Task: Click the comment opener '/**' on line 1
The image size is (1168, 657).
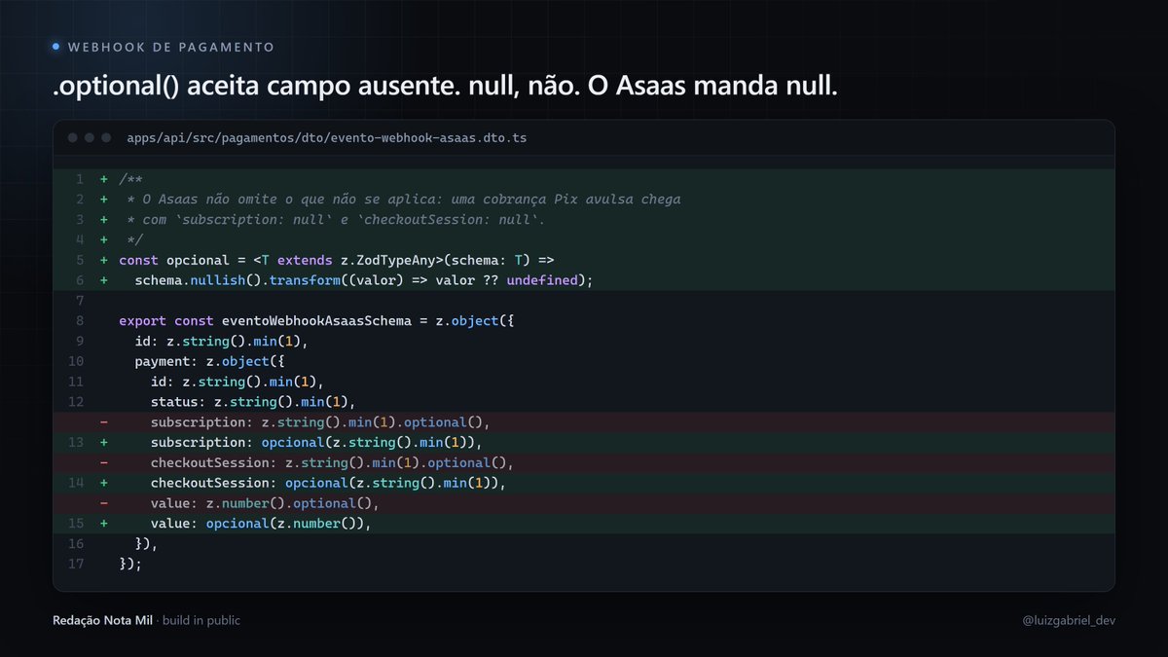Action: [130, 179]
